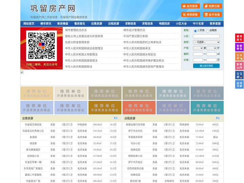Click the purple 客服微信 sidebar icon
244x183 pixels.
(239, 47)
